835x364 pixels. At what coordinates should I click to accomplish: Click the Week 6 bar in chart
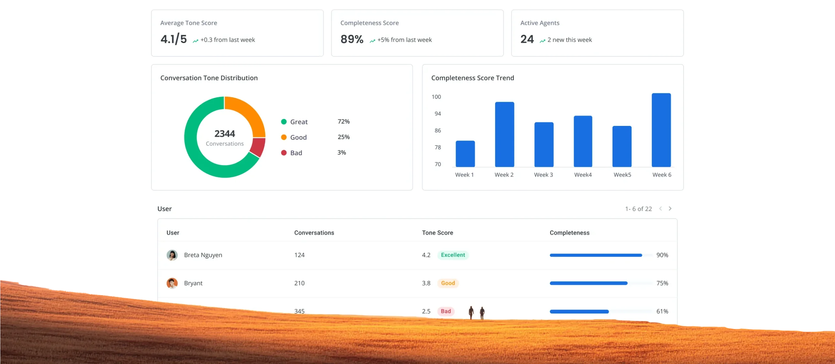pos(661,130)
